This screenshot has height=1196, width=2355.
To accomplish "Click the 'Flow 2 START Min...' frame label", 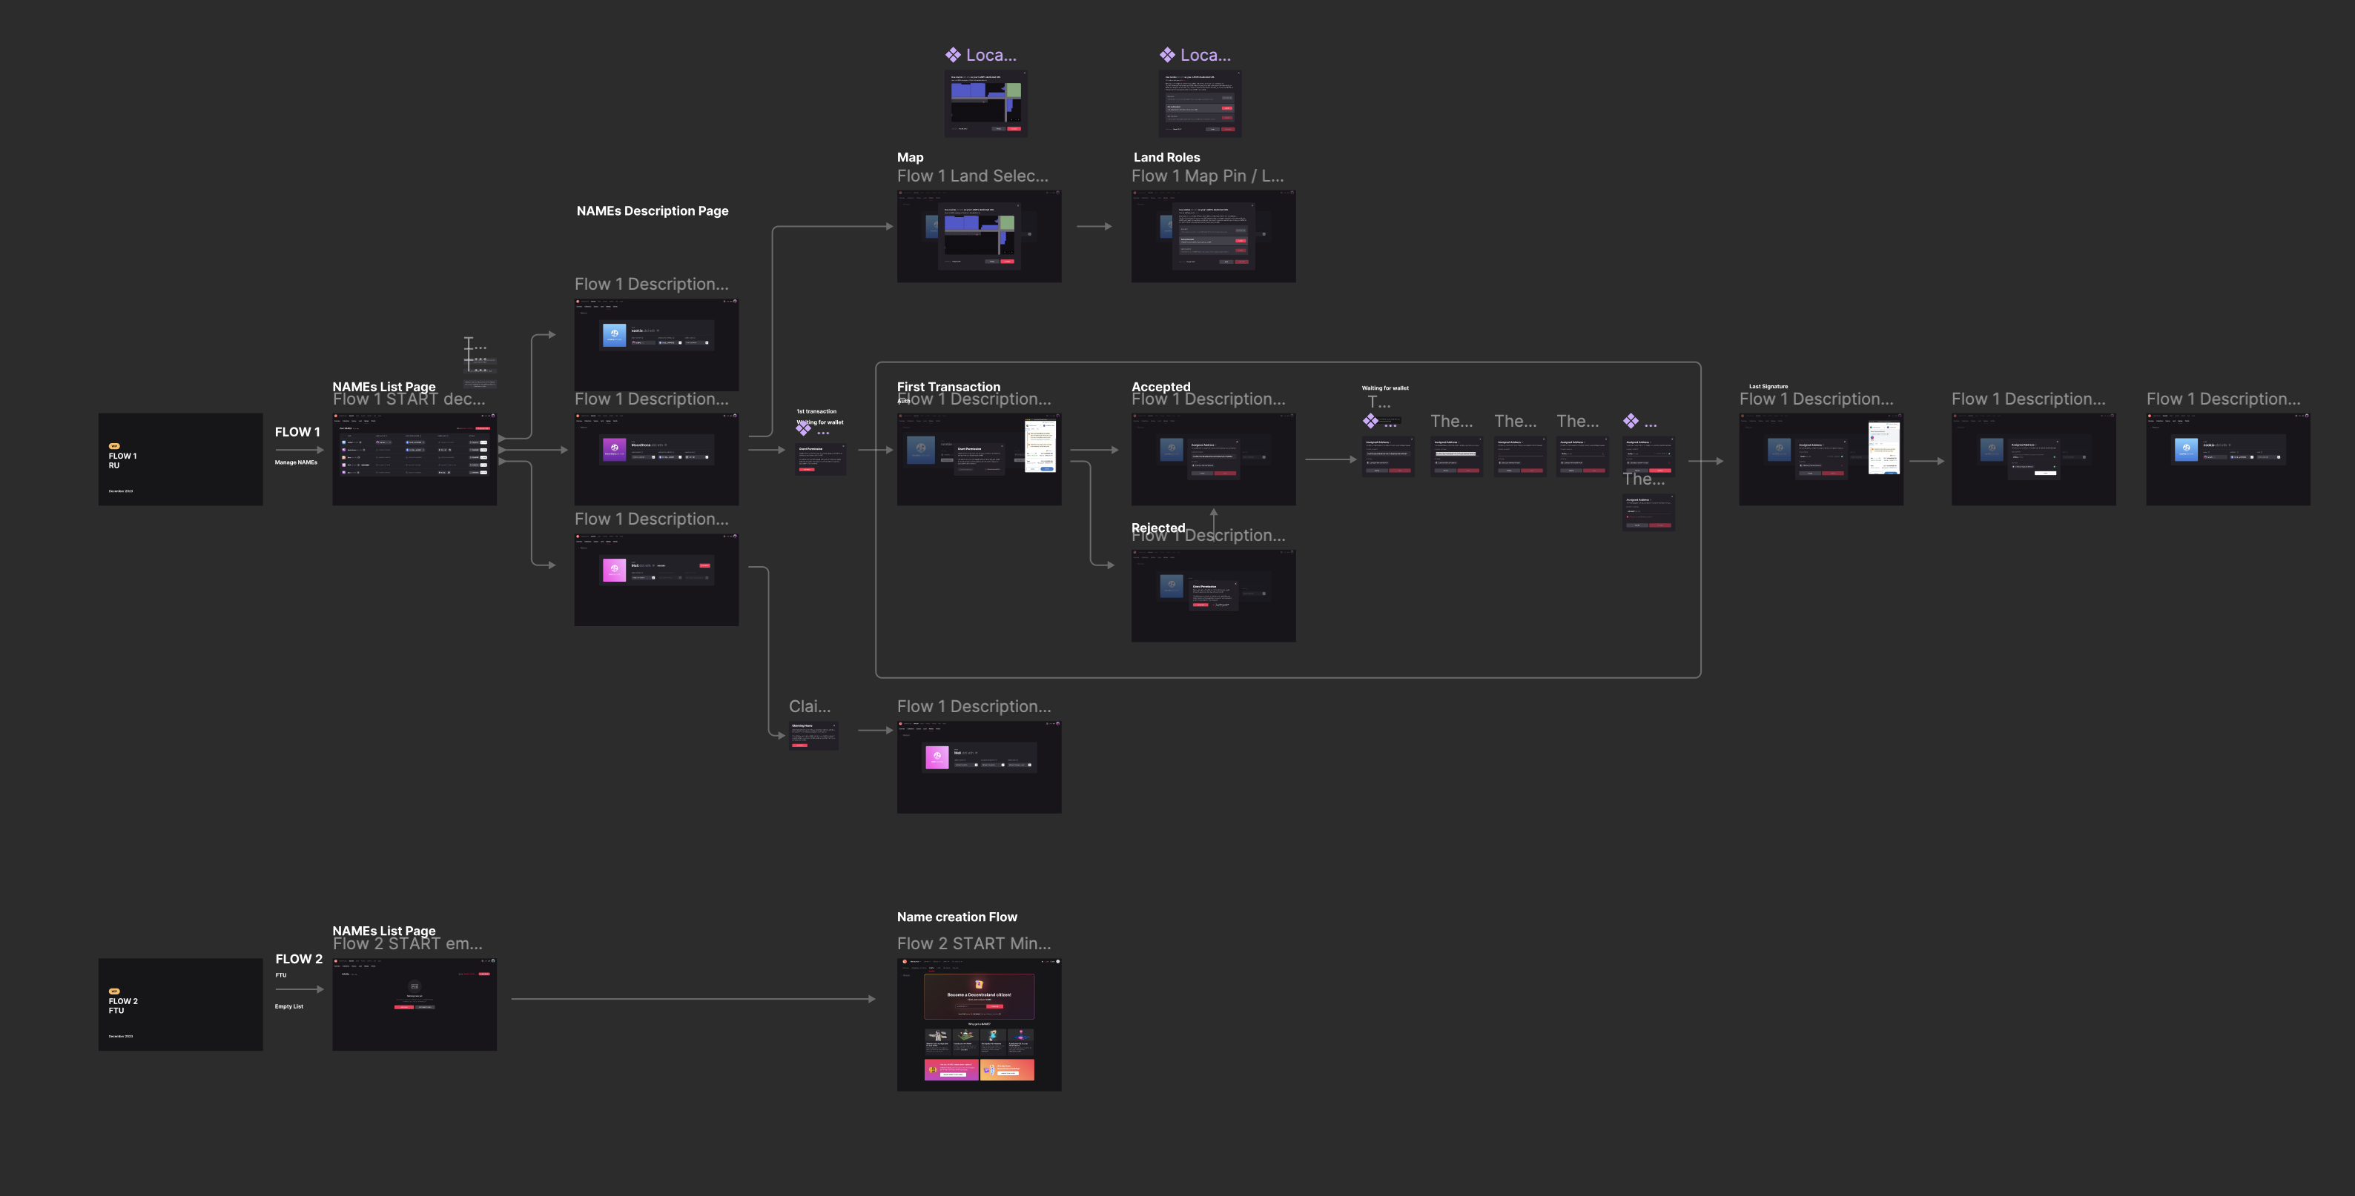I will pyautogui.click(x=974, y=944).
